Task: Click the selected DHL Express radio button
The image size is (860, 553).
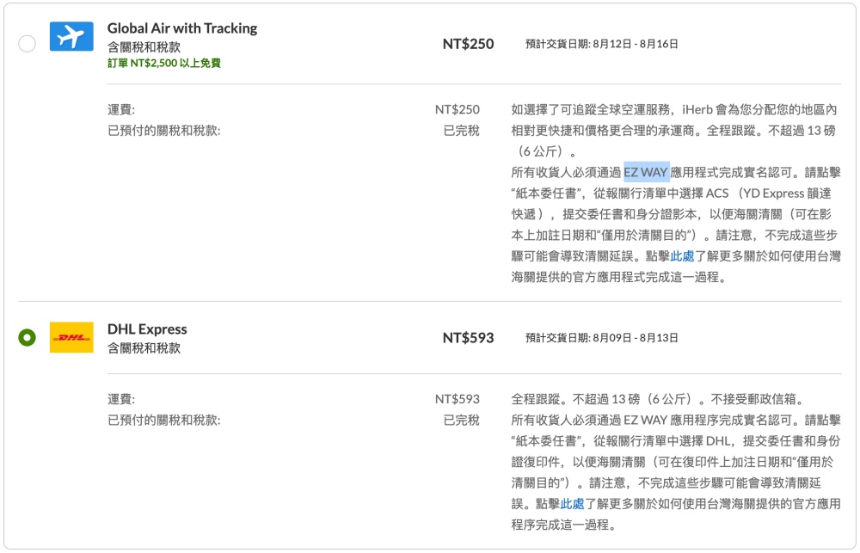Action: coord(27,338)
